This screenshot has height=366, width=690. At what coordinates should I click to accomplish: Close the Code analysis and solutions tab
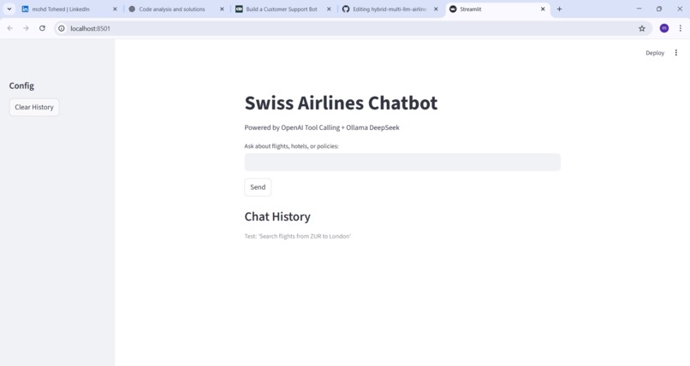[x=222, y=9]
